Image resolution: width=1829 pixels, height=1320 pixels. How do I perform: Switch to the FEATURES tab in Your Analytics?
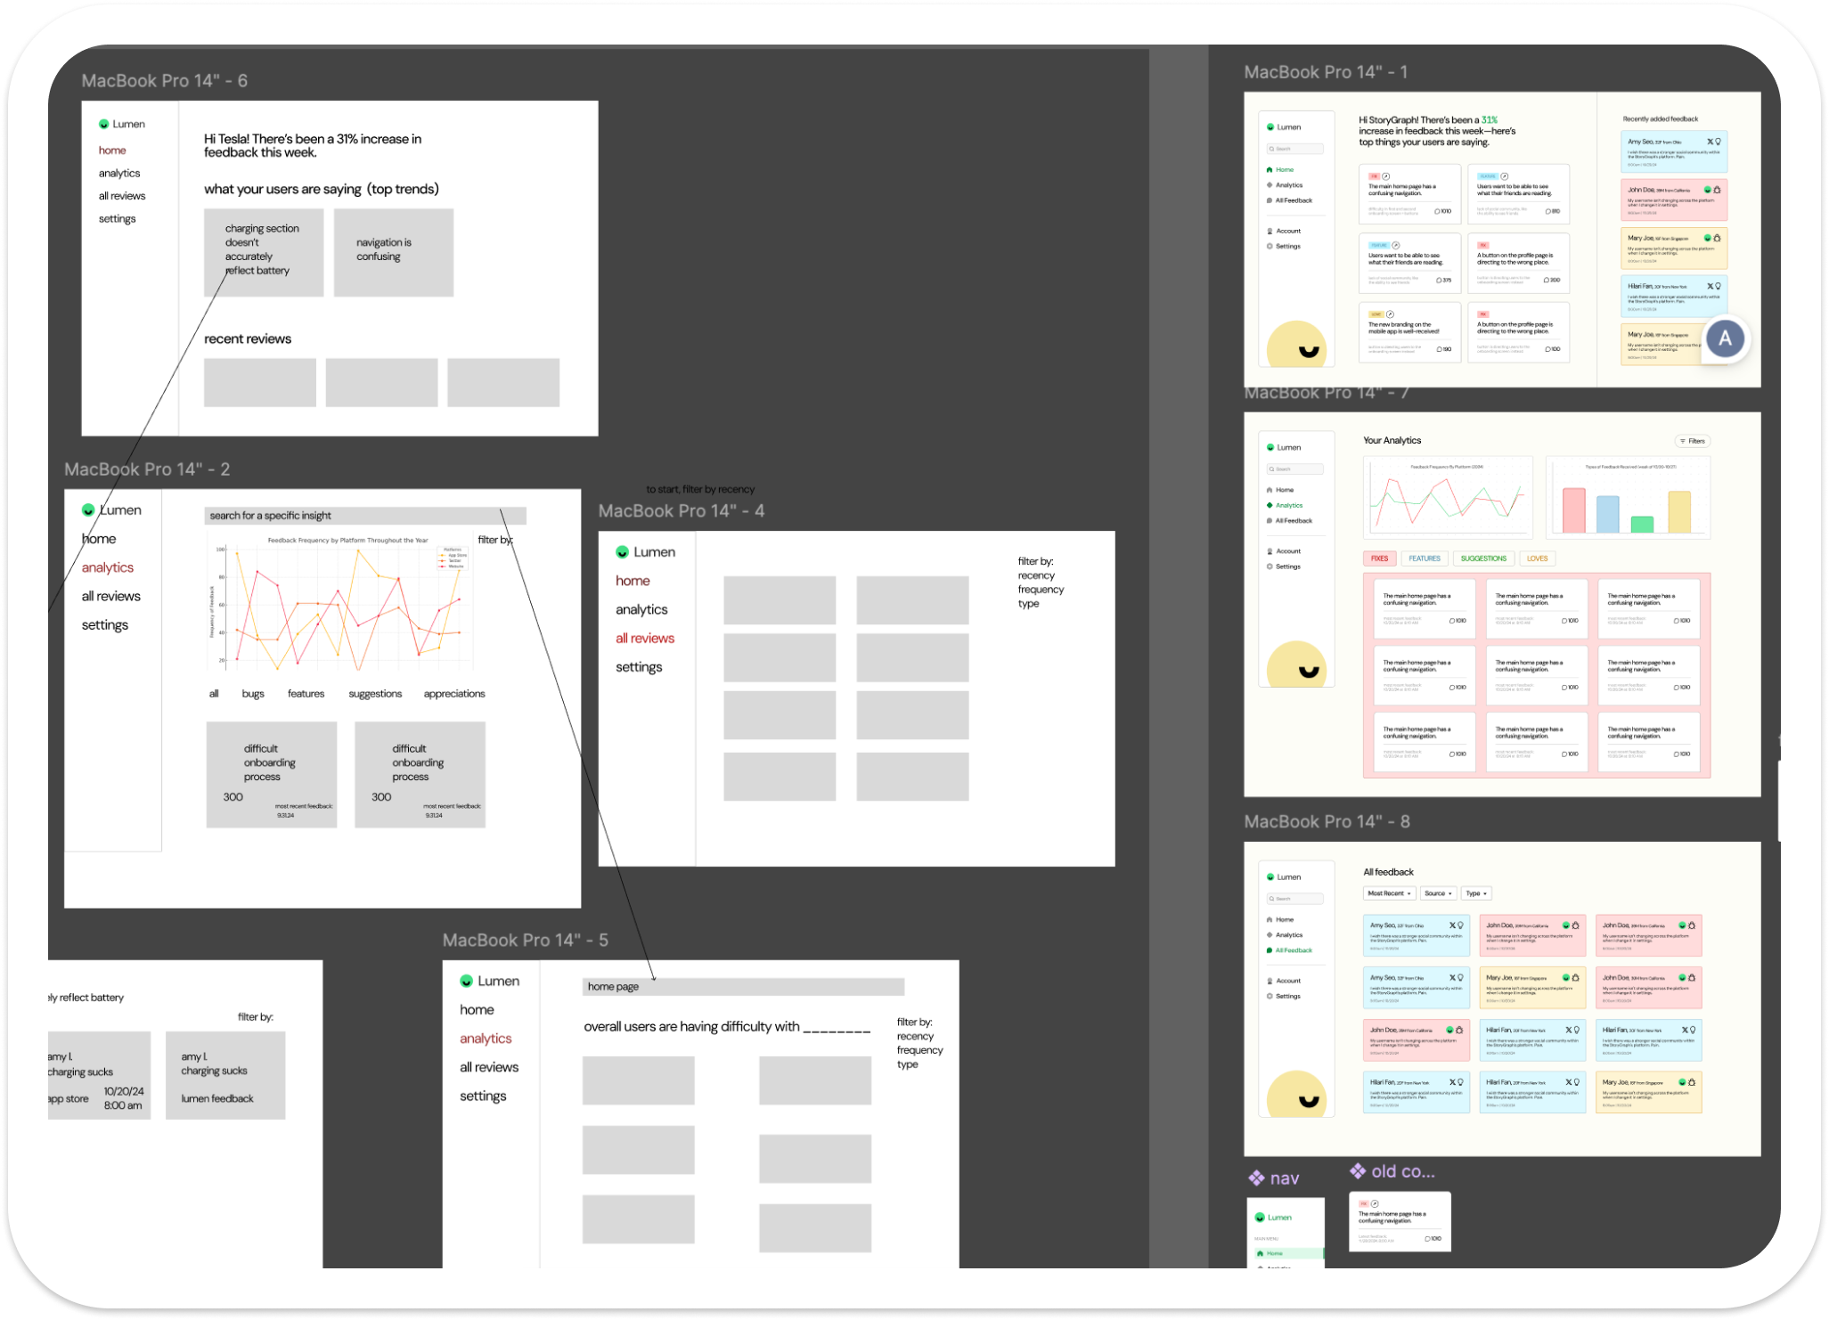[1424, 558]
